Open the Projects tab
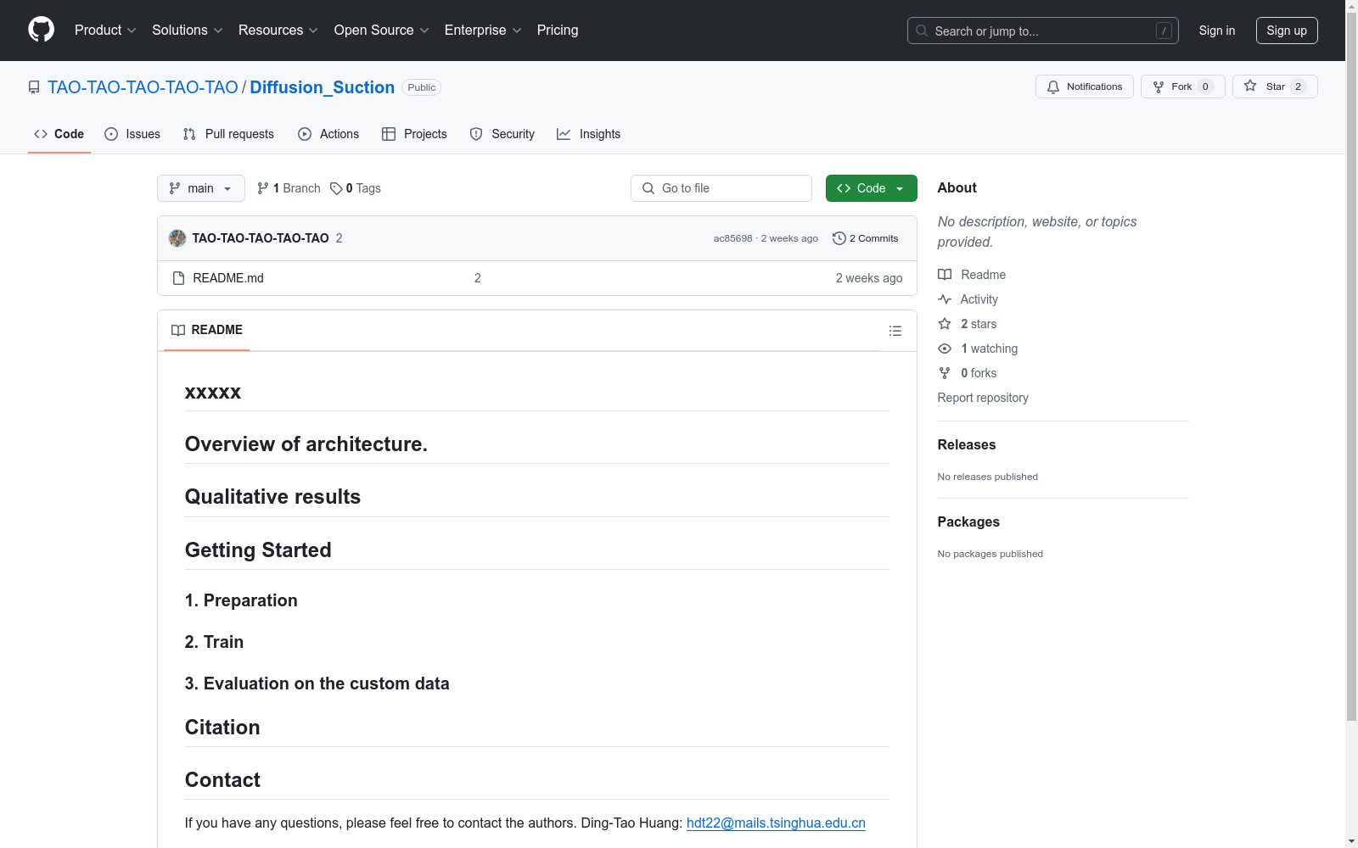This screenshot has width=1358, height=848. tap(414, 134)
